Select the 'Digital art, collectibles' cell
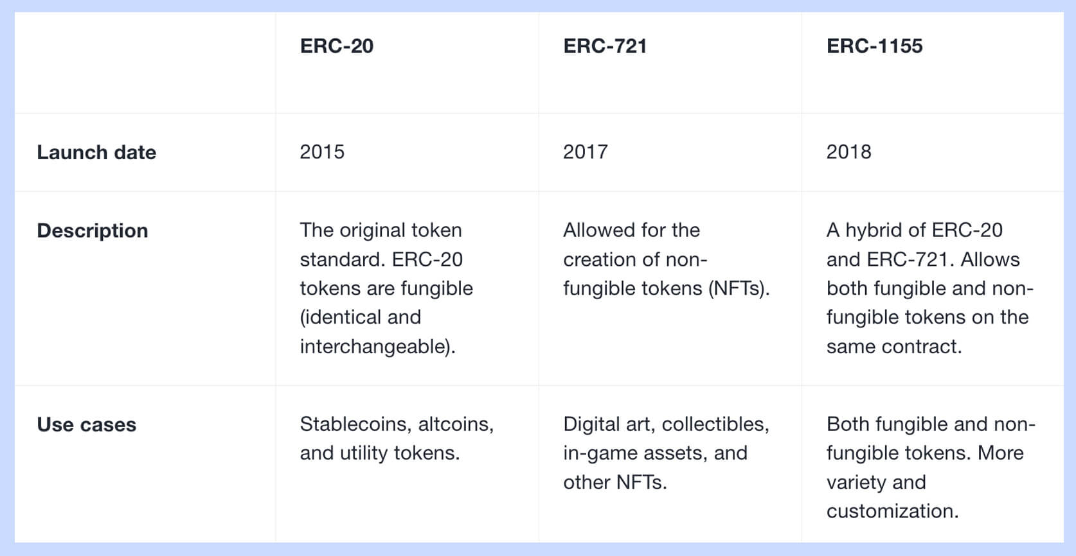Viewport: 1076px width, 556px height. click(665, 424)
